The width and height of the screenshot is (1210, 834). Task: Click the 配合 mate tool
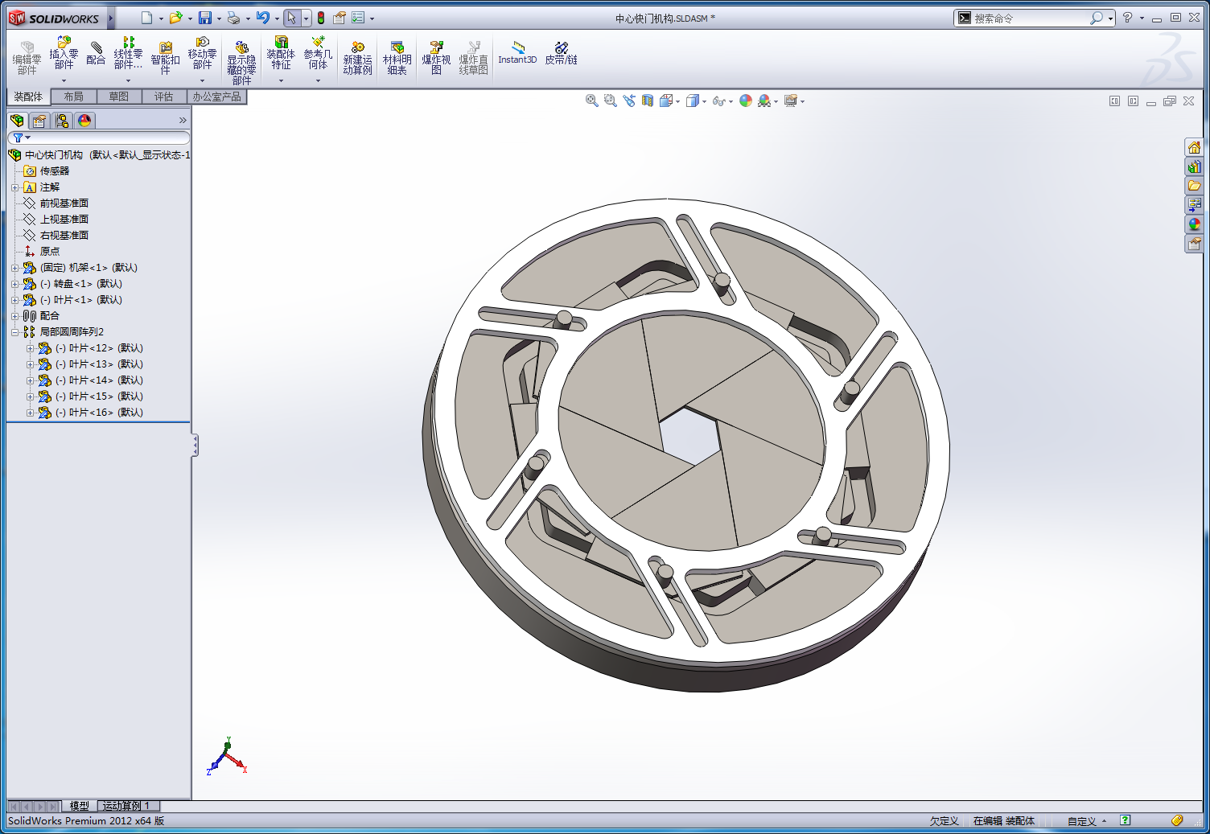pyautogui.click(x=96, y=53)
